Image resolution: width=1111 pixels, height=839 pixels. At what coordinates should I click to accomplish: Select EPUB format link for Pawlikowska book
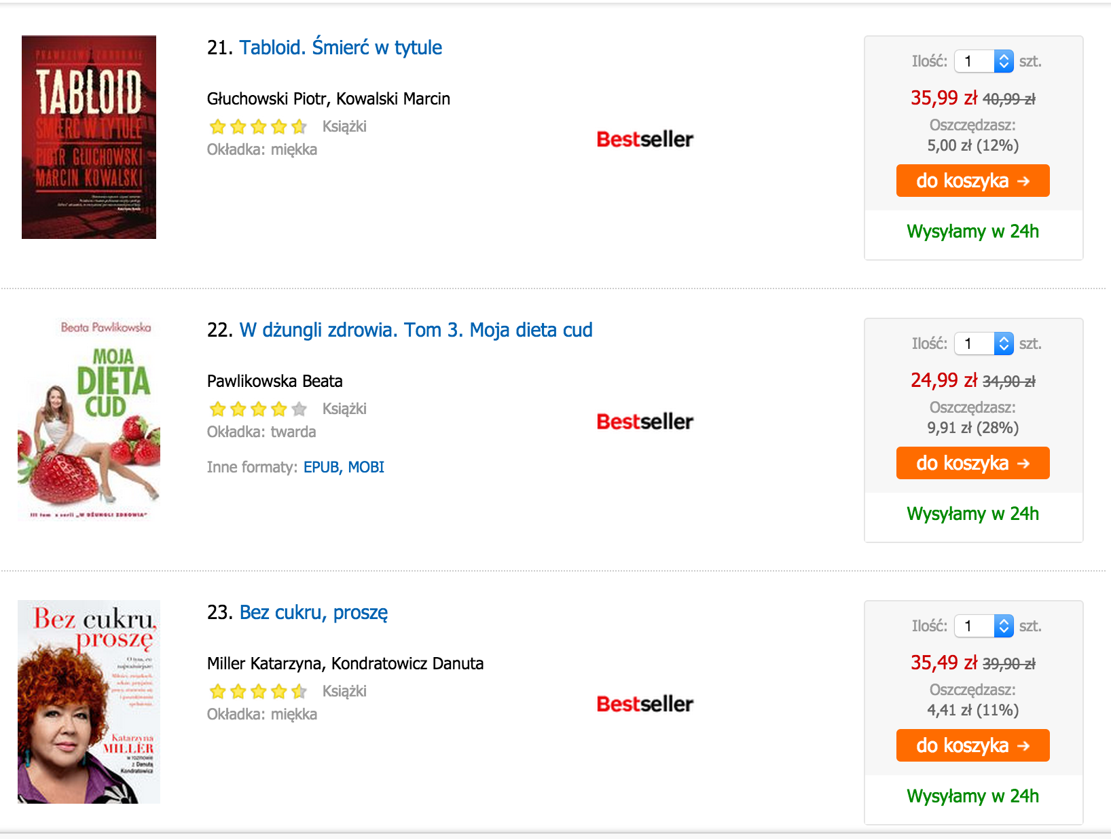[x=321, y=467]
